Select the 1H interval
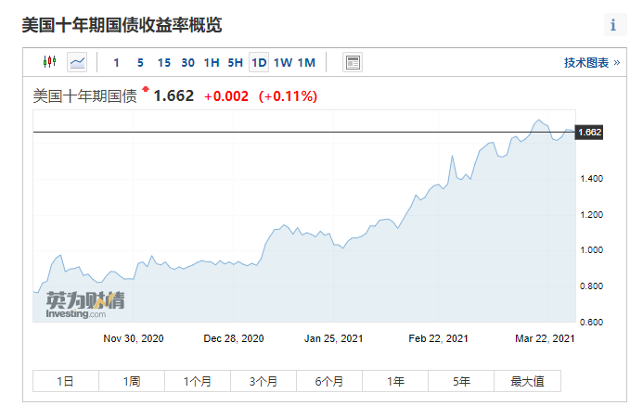This screenshot has height=406, width=630. click(212, 63)
